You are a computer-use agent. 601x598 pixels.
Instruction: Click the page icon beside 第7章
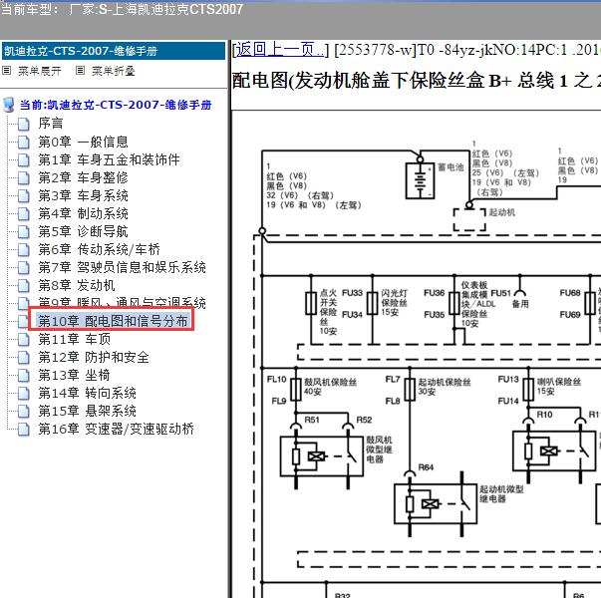coord(24,267)
